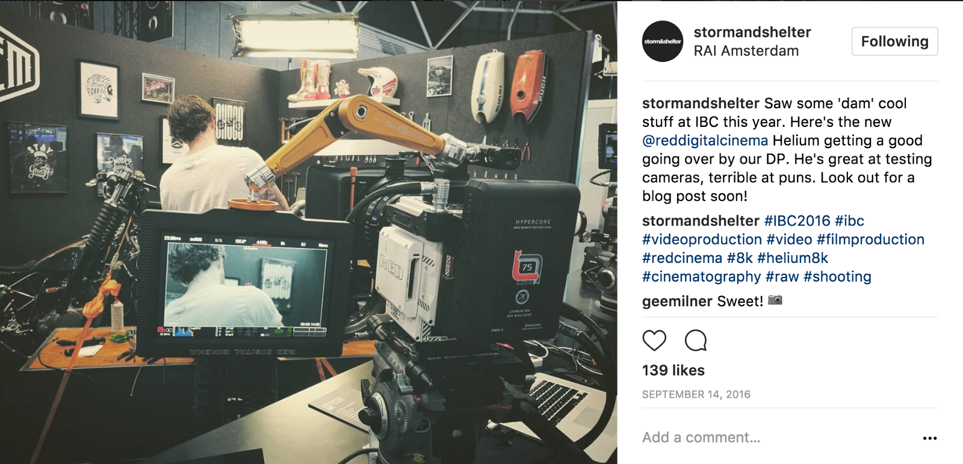The image size is (963, 464).
Task: Open the three-dot more options menu
Action: pos(930,438)
